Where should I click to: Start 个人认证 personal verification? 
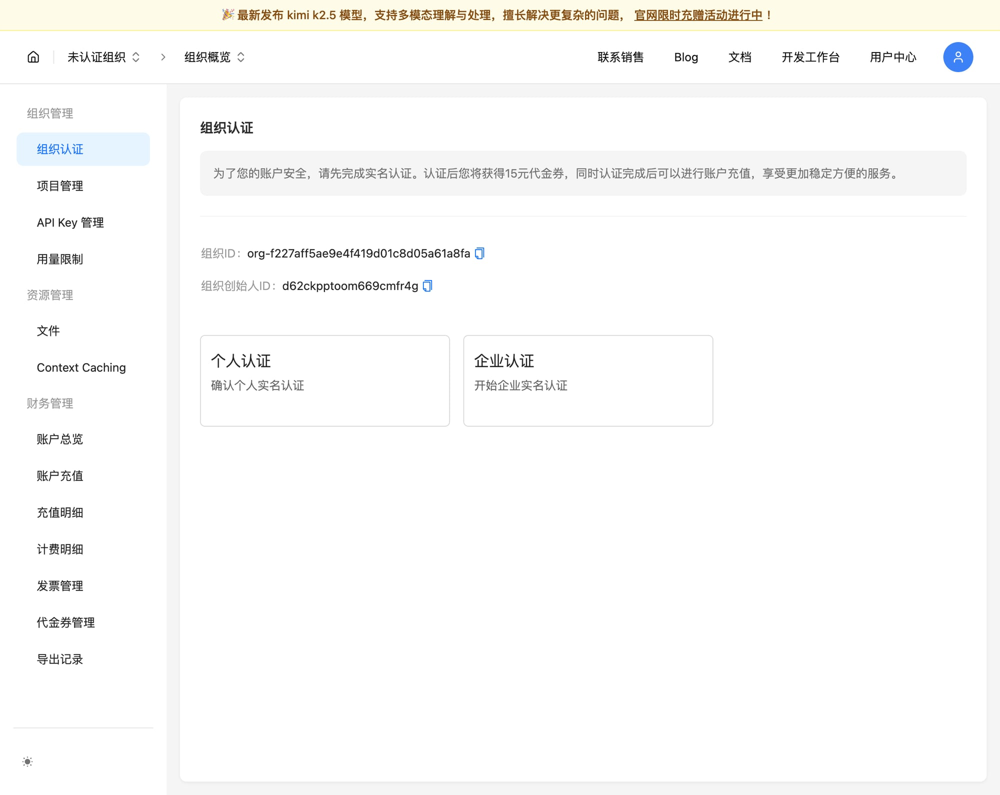click(324, 381)
